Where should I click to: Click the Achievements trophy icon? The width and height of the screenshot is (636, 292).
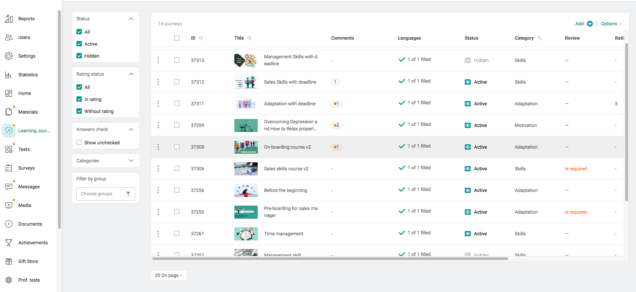[9, 243]
